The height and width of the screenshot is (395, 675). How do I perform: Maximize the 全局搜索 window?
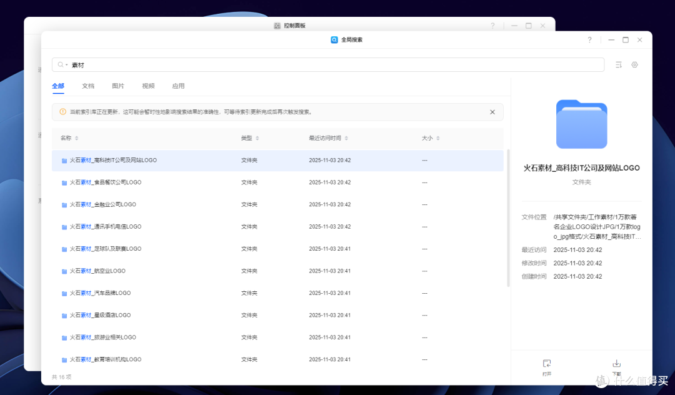(626, 39)
